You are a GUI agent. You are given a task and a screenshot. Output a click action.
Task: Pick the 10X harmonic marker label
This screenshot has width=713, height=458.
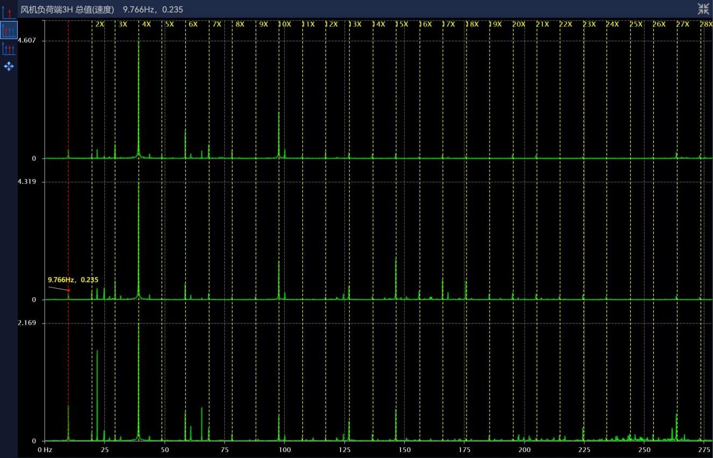click(x=285, y=24)
